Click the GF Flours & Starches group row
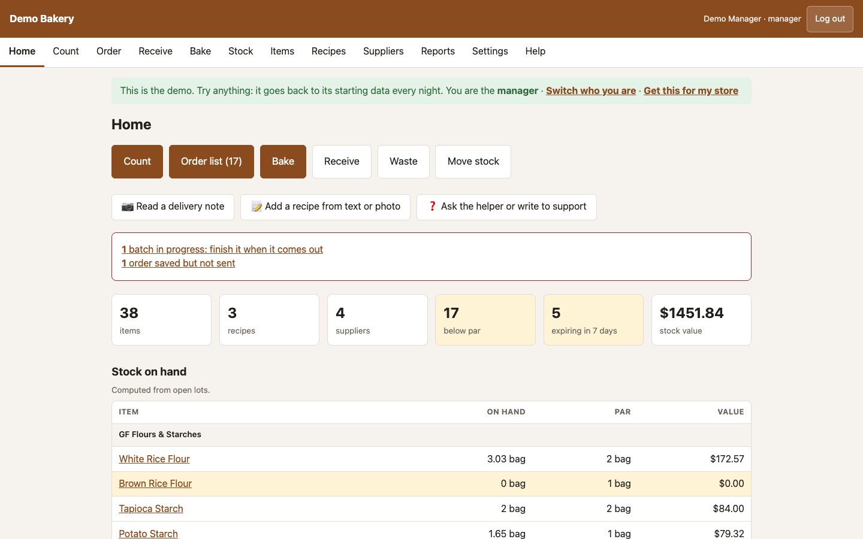Viewport: 863px width, 539px height. pyautogui.click(x=431, y=435)
